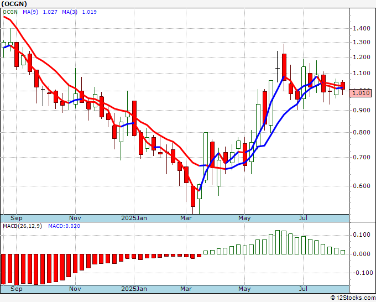Click the MACD:0.020 value label

[64, 226]
